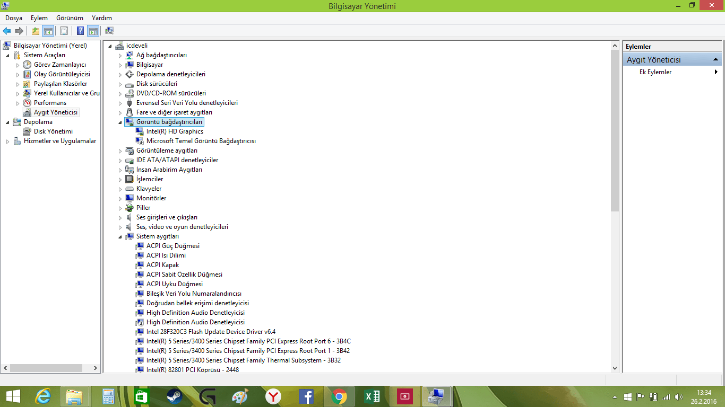Open the blue Help toolbar icon

[81, 31]
